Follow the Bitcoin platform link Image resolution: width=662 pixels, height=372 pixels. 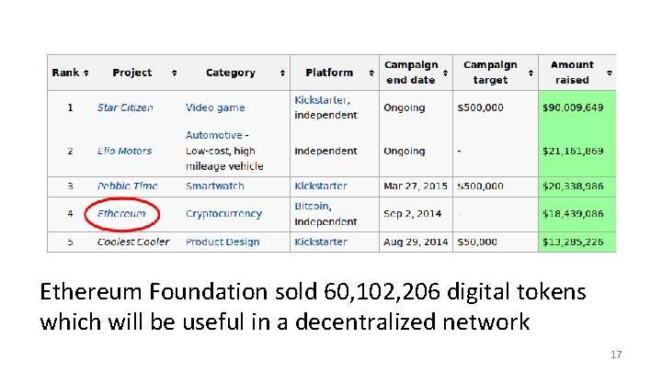[312, 206]
